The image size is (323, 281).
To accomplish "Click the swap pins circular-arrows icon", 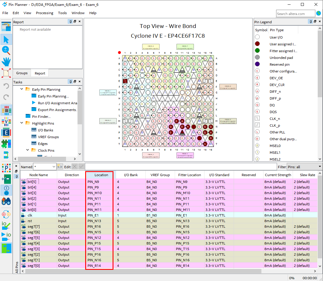I will 6,214.
